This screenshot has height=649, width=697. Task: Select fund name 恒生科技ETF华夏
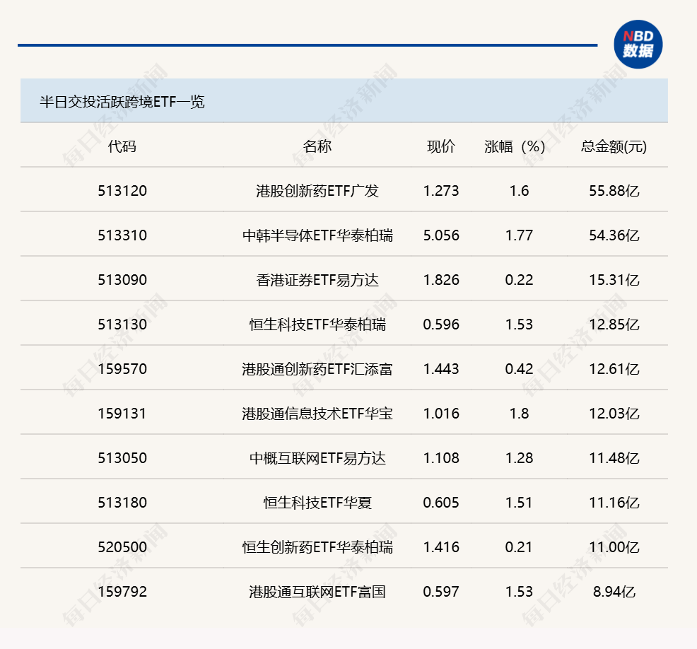point(317,503)
